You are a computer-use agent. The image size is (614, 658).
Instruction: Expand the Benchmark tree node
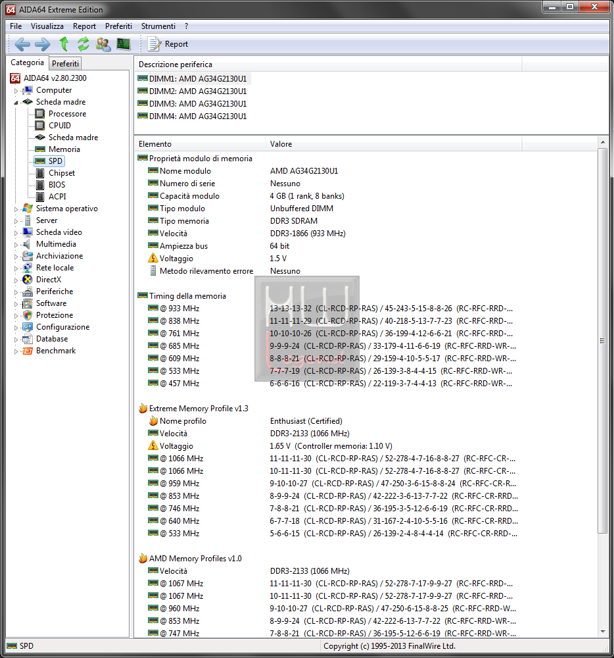click(x=16, y=351)
